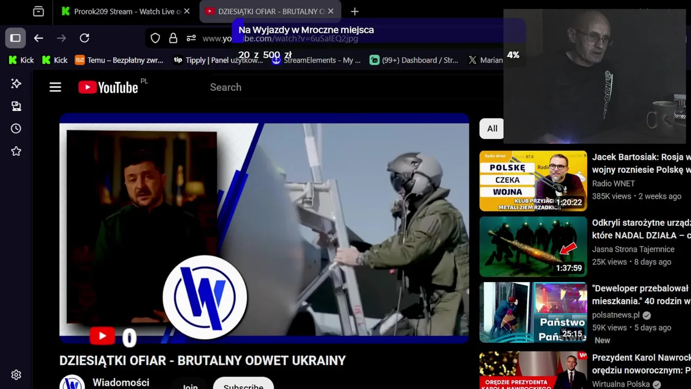Toggle the browser sidebar panel button
The height and width of the screenshot is (389, 691).
click(15, 38)
